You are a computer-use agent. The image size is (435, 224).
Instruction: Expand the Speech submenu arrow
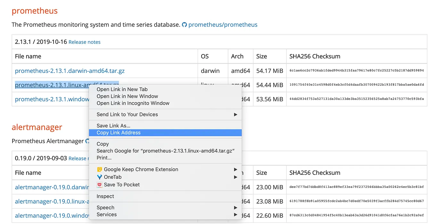point(235,208)
